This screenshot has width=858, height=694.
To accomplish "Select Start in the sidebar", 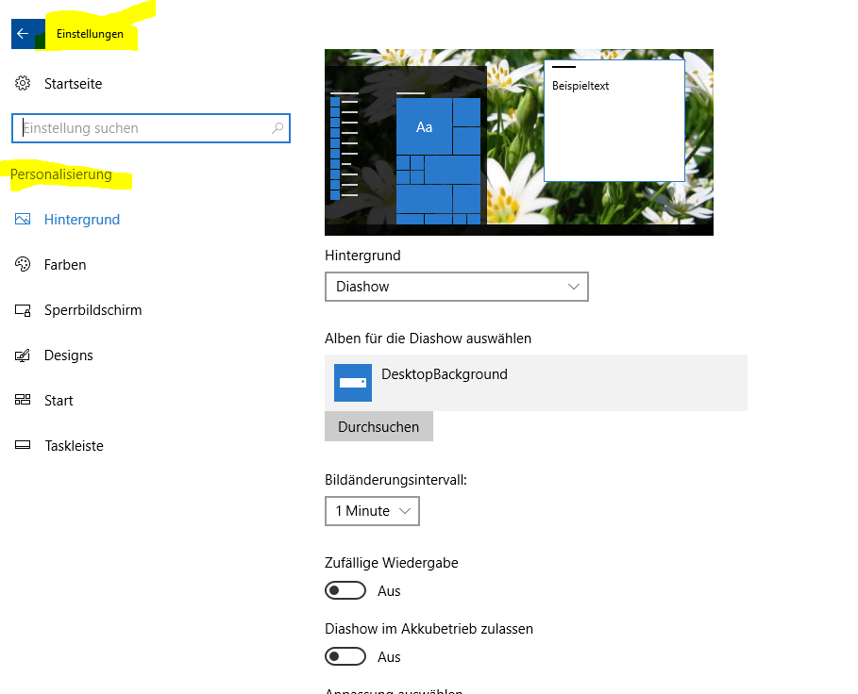I will 59,401.
